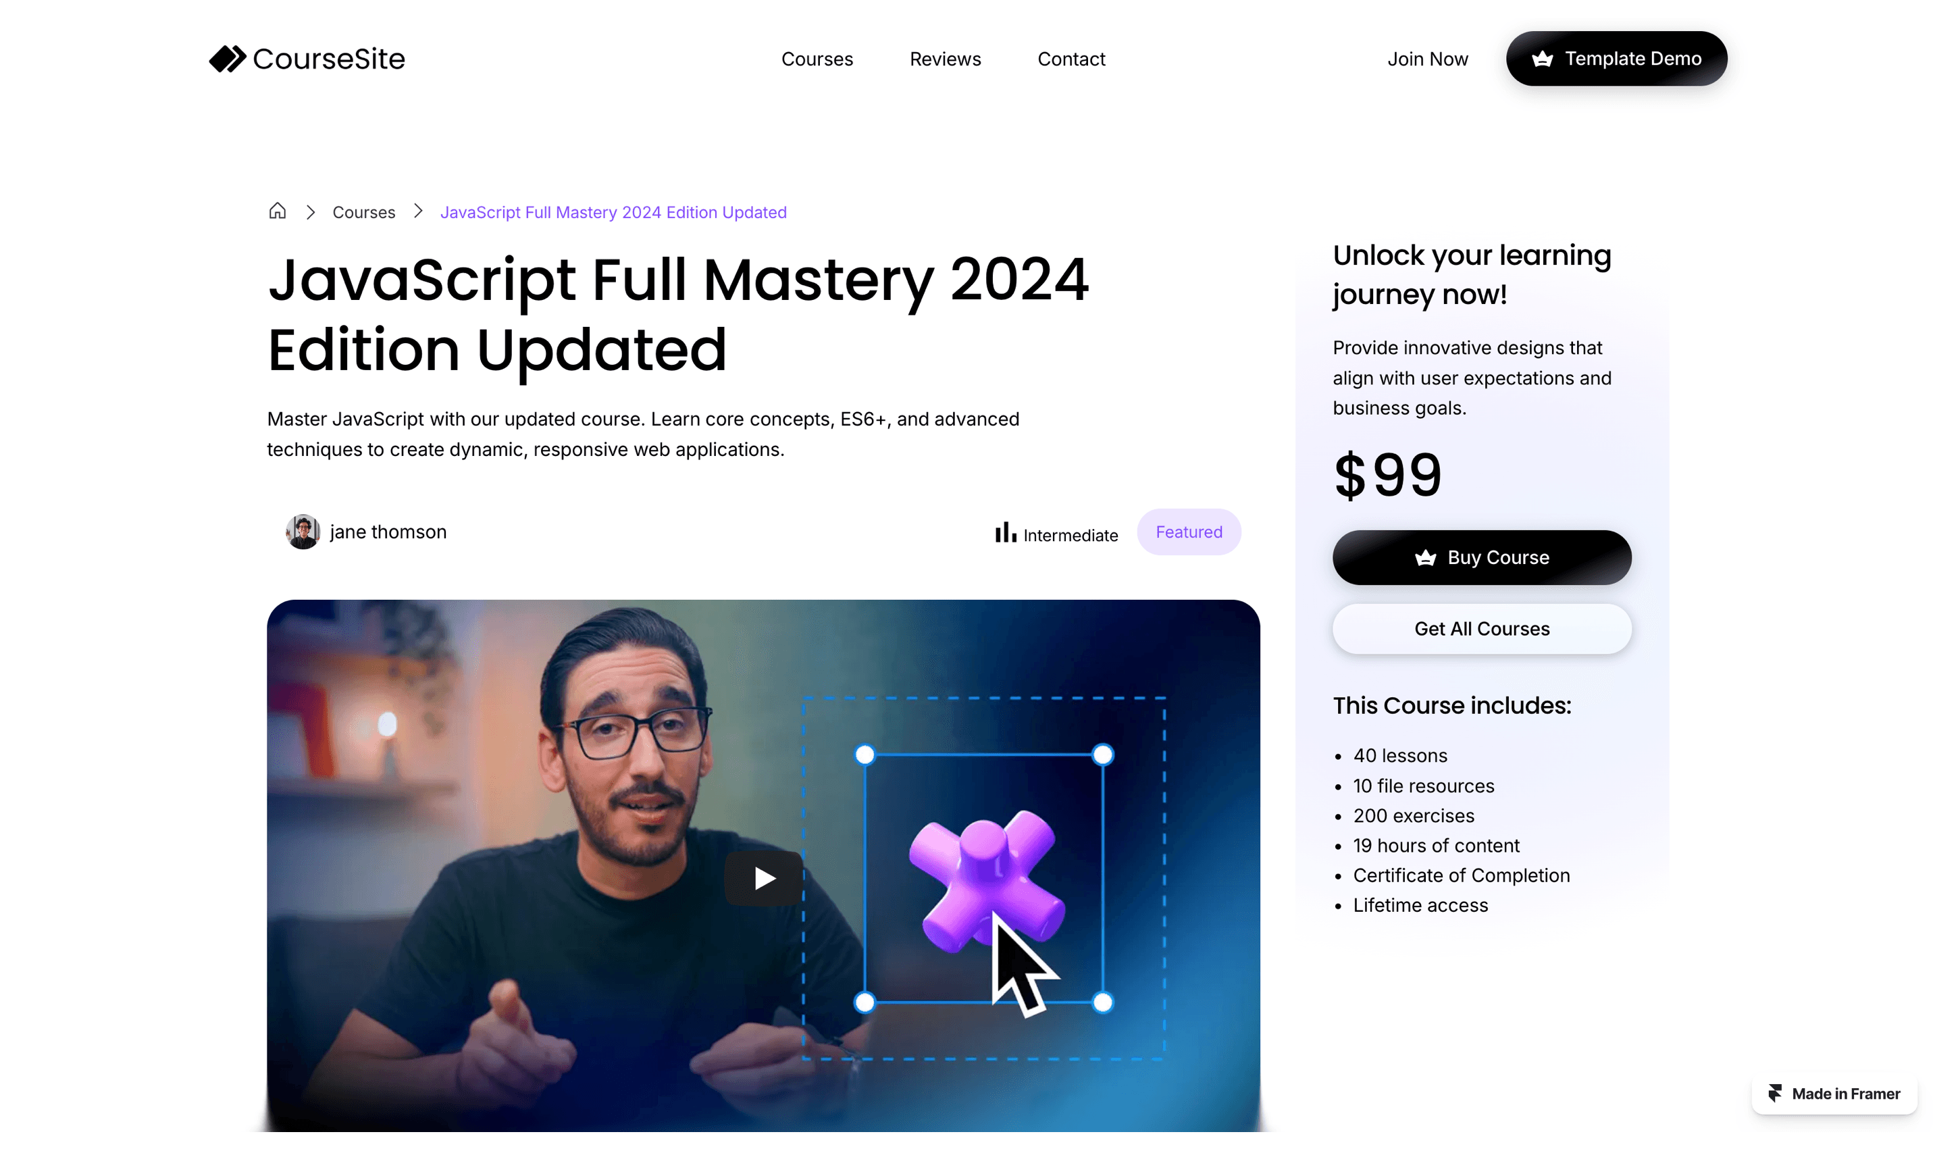Click the home icon in breadcrumb

coord(278,211)
